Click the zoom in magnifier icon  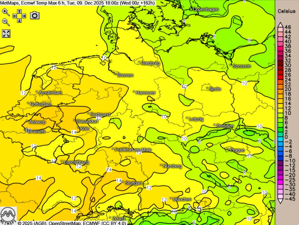6,12
